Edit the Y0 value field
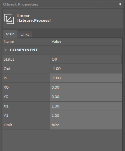The width and height of the screenshot is (125, 151). [86, 97]
